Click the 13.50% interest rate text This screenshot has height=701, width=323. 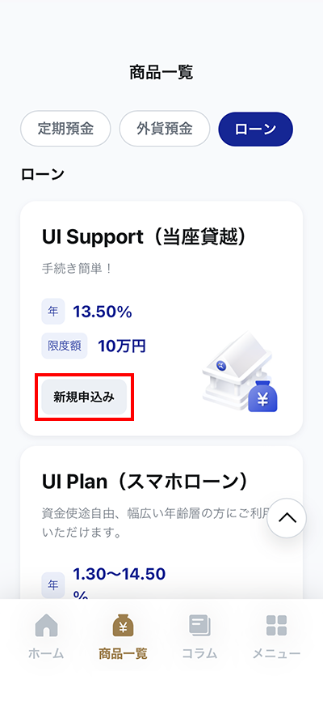pos(103,312)
